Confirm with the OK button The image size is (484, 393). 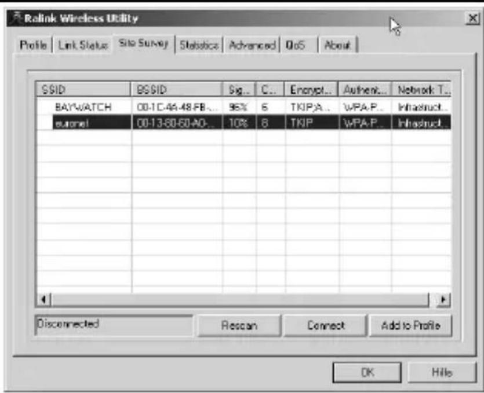click(x=367, y=373)
